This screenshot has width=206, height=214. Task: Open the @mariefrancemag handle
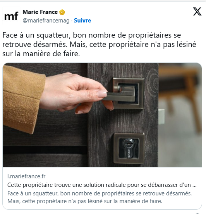tap(46, 21)
